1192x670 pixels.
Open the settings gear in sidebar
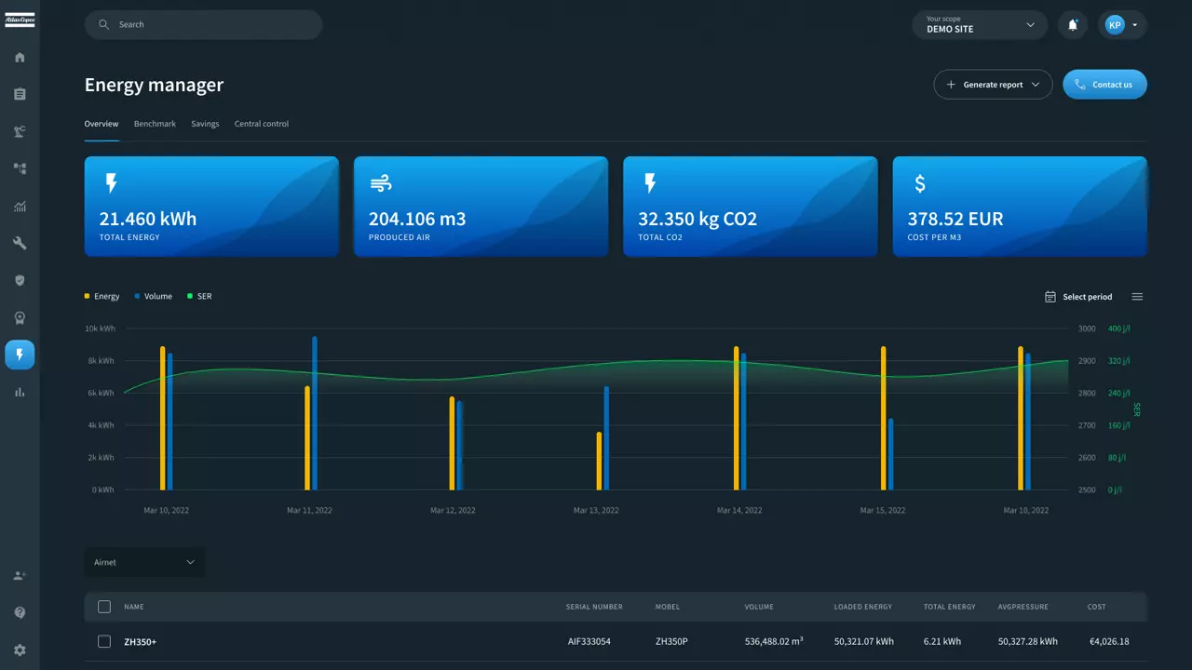[x=20, y=650]
